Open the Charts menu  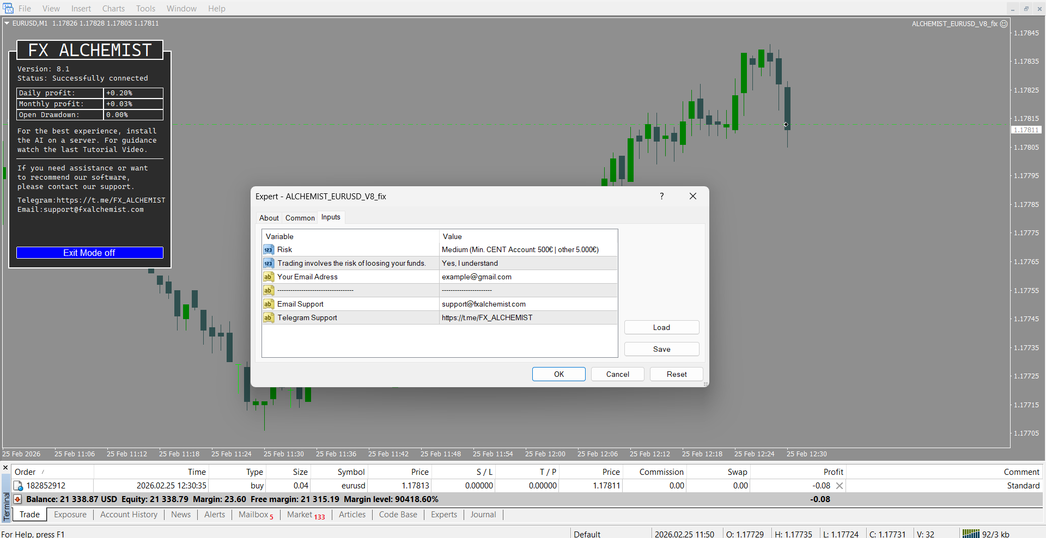tap(113, 9)
